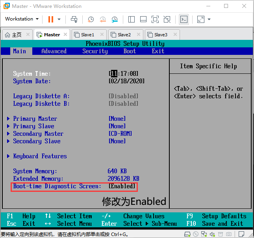This screenshot has width=254, height=238.
Task: Click Legacy Diskette B Disabled value
Action: [123, 103]
